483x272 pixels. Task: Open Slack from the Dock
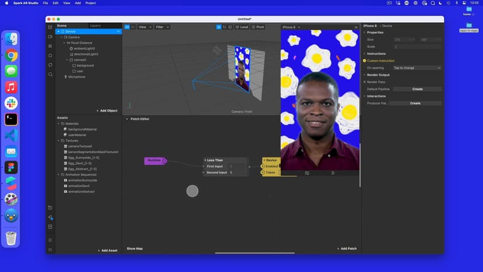(x=11, y=103)
